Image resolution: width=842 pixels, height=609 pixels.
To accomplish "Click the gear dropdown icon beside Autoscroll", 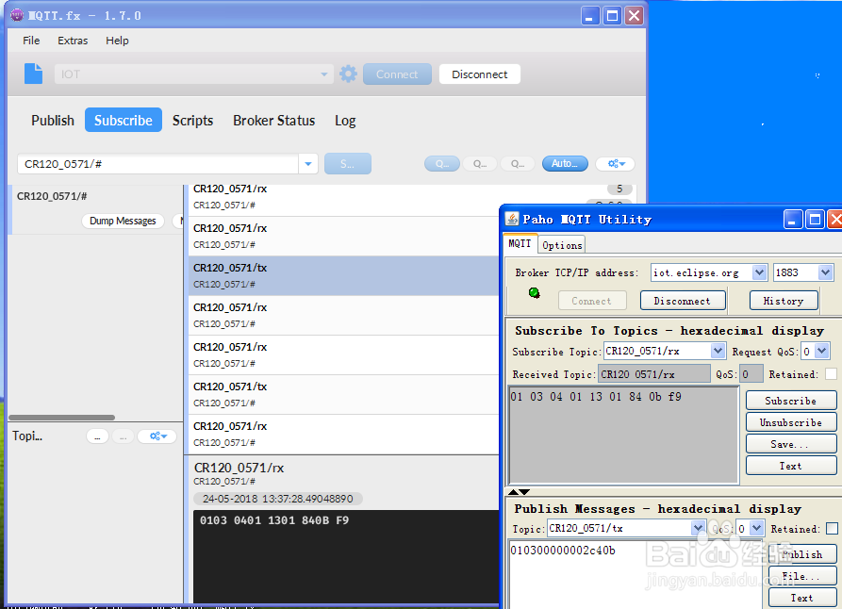I will (x=615, y=163).
